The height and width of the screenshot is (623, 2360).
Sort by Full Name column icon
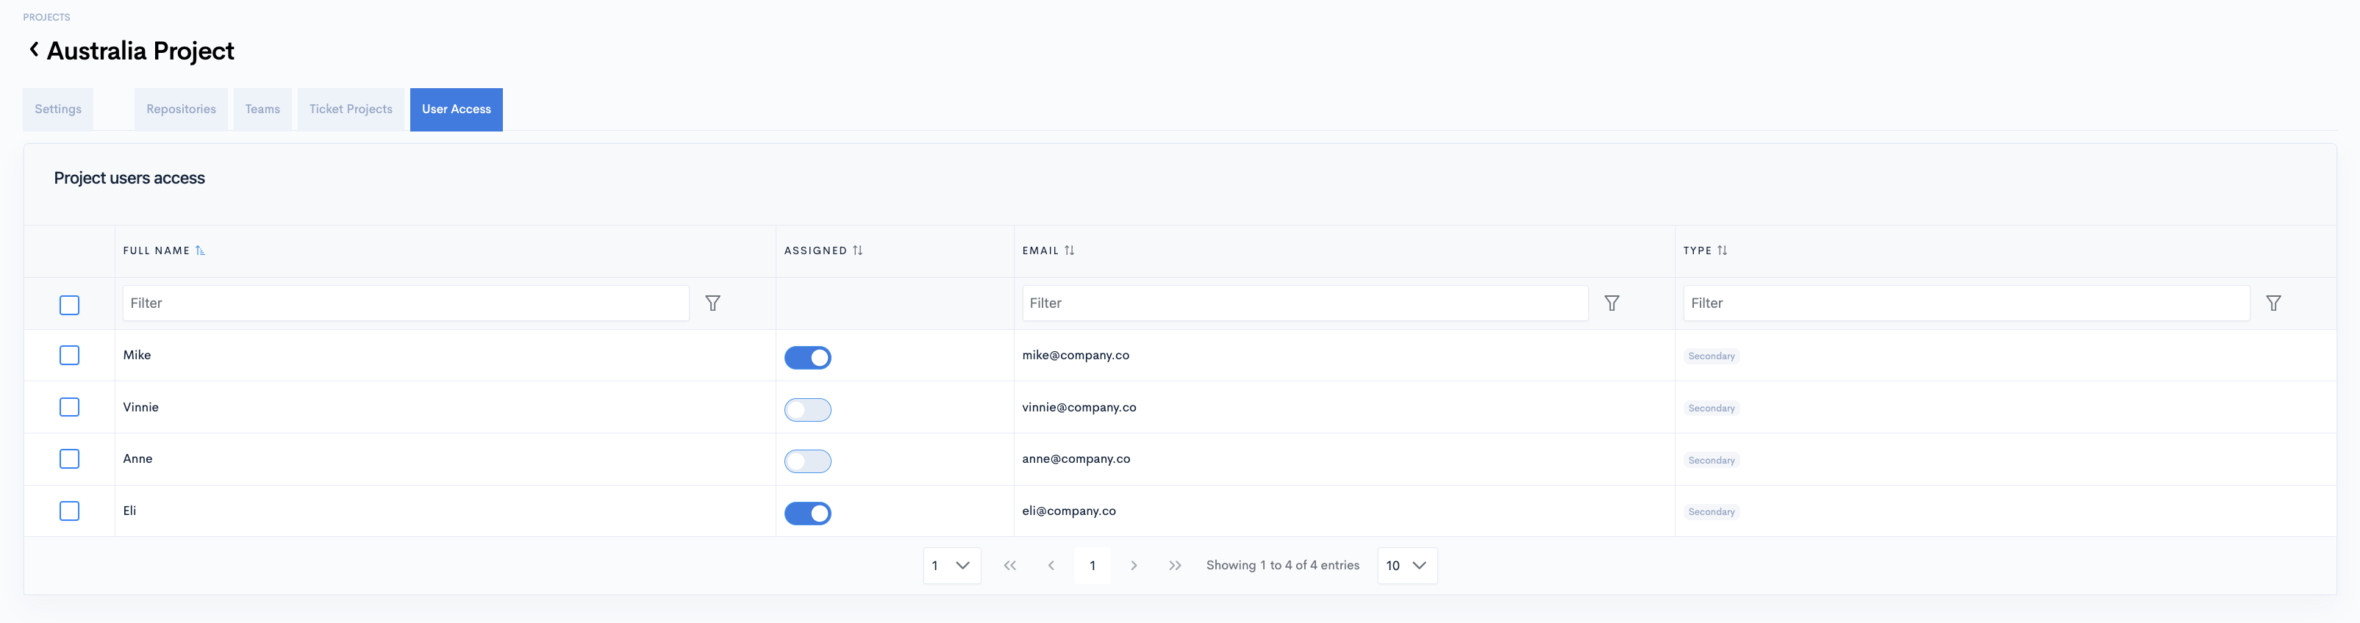pos(201,251)
